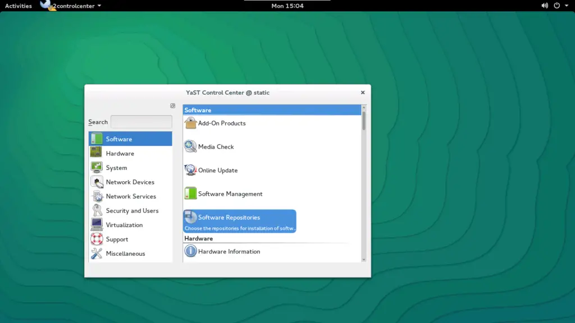Image resolution: width=575 pixels, height=323 pixels.
Task: Click the Support lifebuoy icon
Action: point(97,239)
